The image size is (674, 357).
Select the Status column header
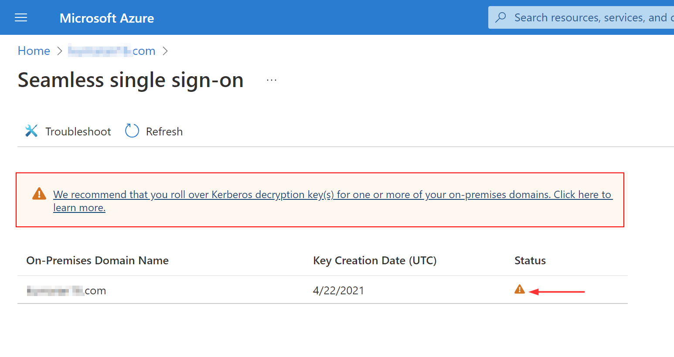(x=530, y=260)
